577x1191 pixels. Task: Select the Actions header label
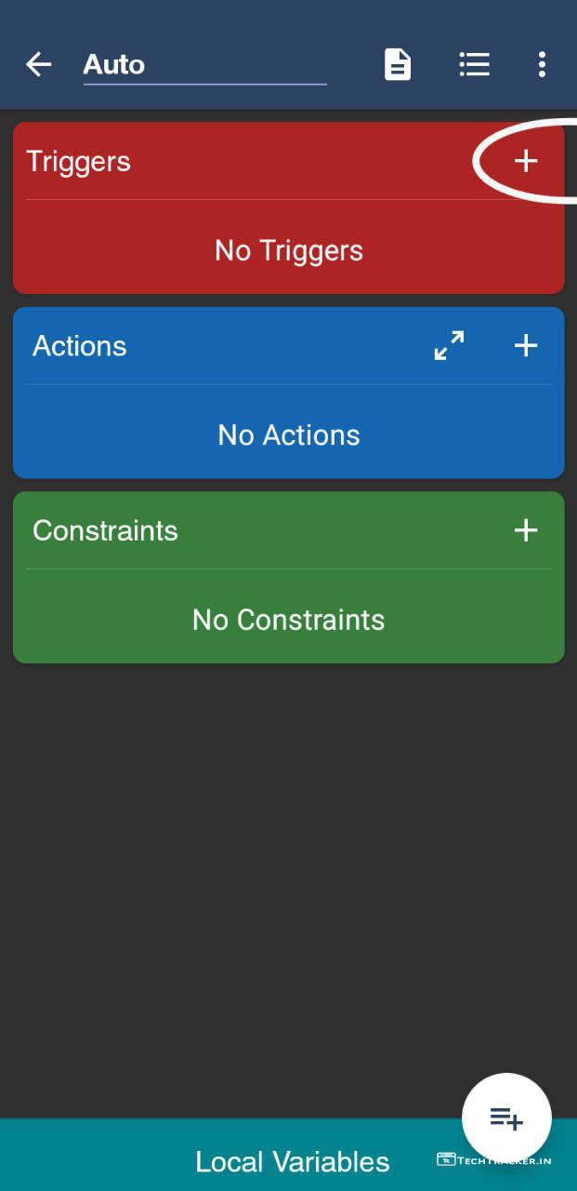(80, 346)
